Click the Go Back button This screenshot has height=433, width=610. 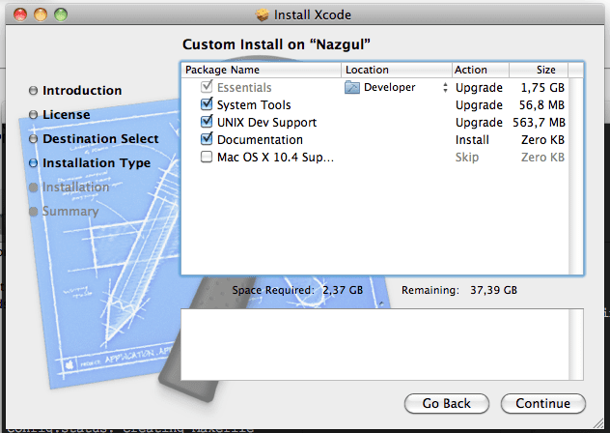point(446,403)
